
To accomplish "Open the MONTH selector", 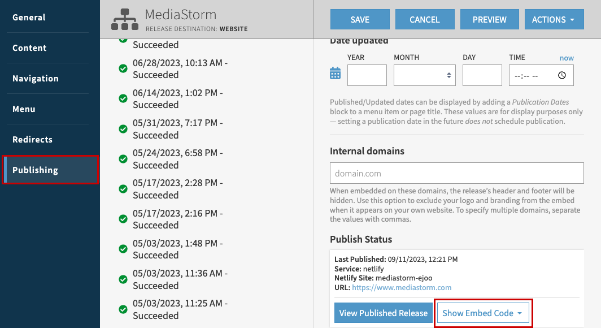I will pyautogui.click(x=424, y=75).
